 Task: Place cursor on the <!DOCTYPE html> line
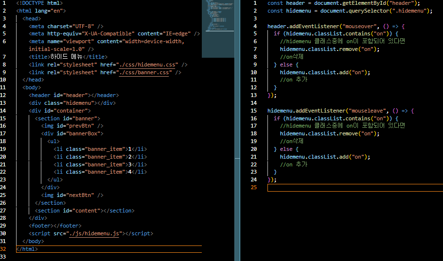pyautogui.click(x=39, y=3)
